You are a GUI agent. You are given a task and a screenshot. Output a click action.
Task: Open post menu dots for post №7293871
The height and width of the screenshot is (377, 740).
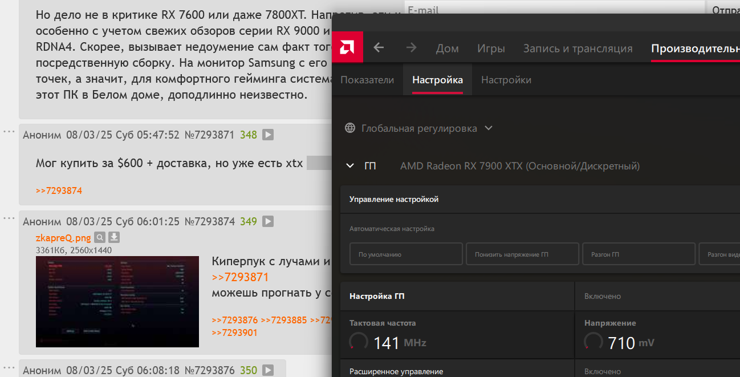click(x=9, y=132)
